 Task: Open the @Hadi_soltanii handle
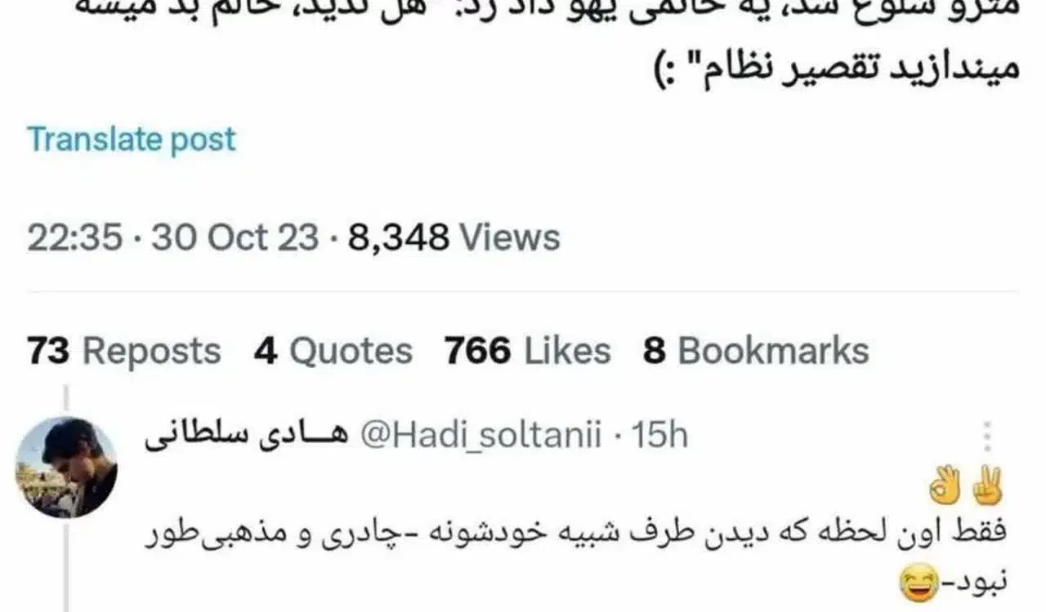pos(481,437)
